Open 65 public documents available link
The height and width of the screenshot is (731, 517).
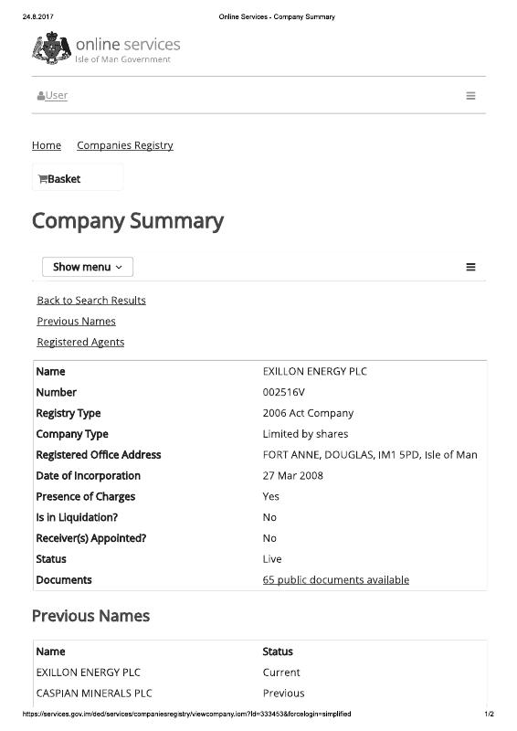(x=335, y=580)
